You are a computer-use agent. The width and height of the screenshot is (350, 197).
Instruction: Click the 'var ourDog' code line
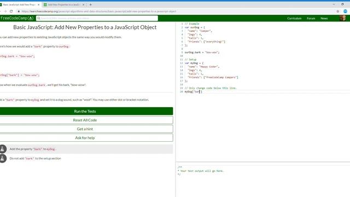tap(195, 27)
